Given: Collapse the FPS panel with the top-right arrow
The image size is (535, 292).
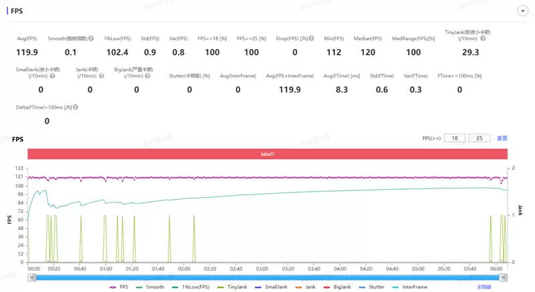Looking at the screenshot, I should pyautogui.click(x=521, y=11).
